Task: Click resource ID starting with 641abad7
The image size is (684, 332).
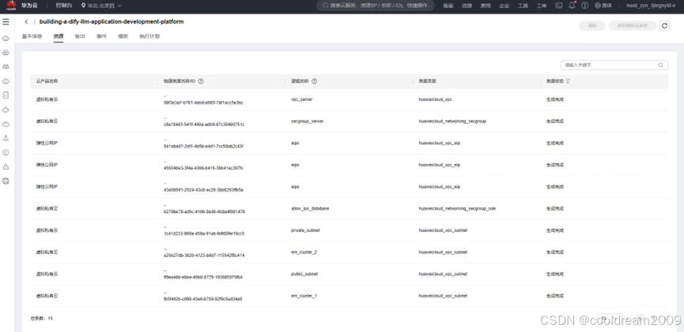Action: click(203, 146)
